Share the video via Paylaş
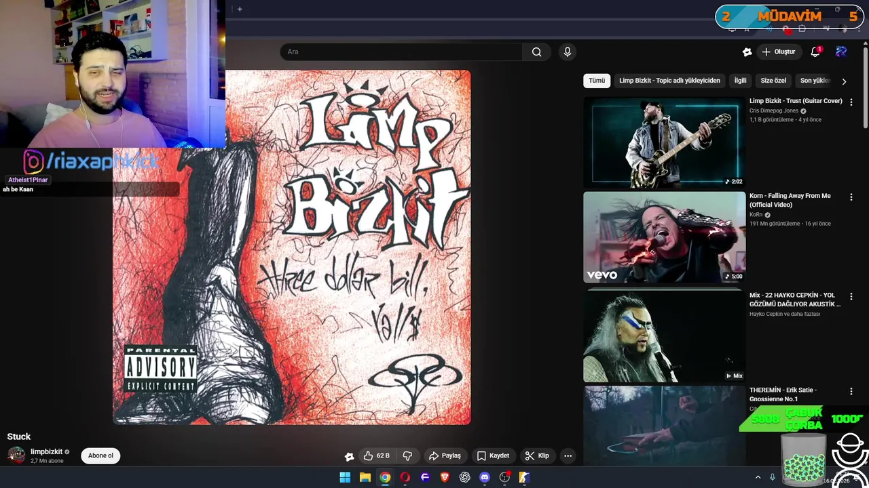Viewport: 869px width, 488px height. pos(445,456)
